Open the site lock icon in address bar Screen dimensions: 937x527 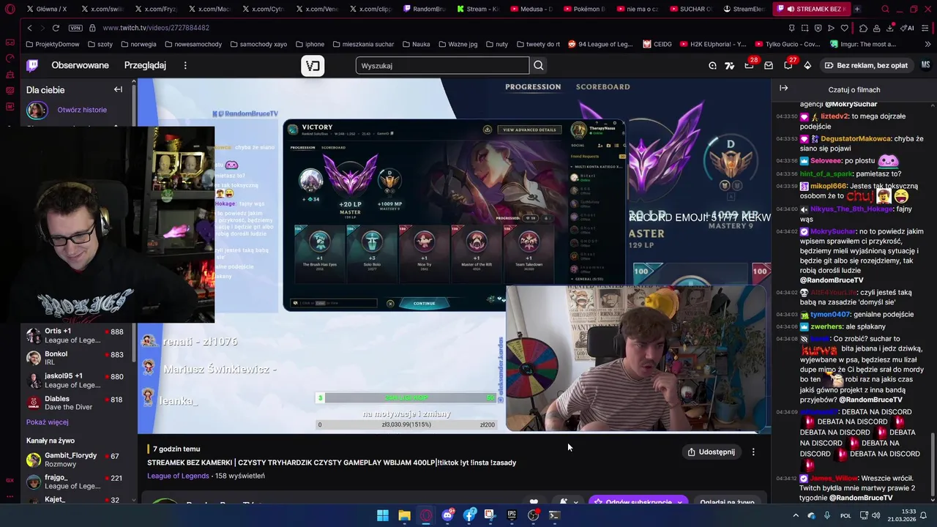click(92, 28)
